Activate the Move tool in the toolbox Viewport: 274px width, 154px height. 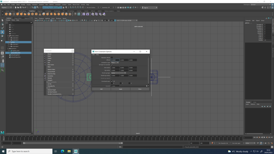pyautogui.click(x=2, y=32)
